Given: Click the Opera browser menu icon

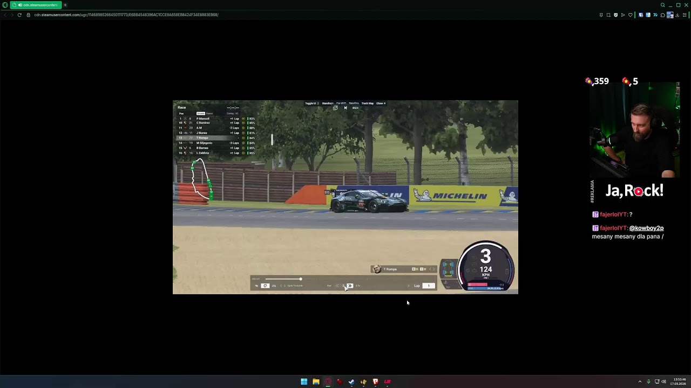Looking at the screenshot, I should [5, 5].
